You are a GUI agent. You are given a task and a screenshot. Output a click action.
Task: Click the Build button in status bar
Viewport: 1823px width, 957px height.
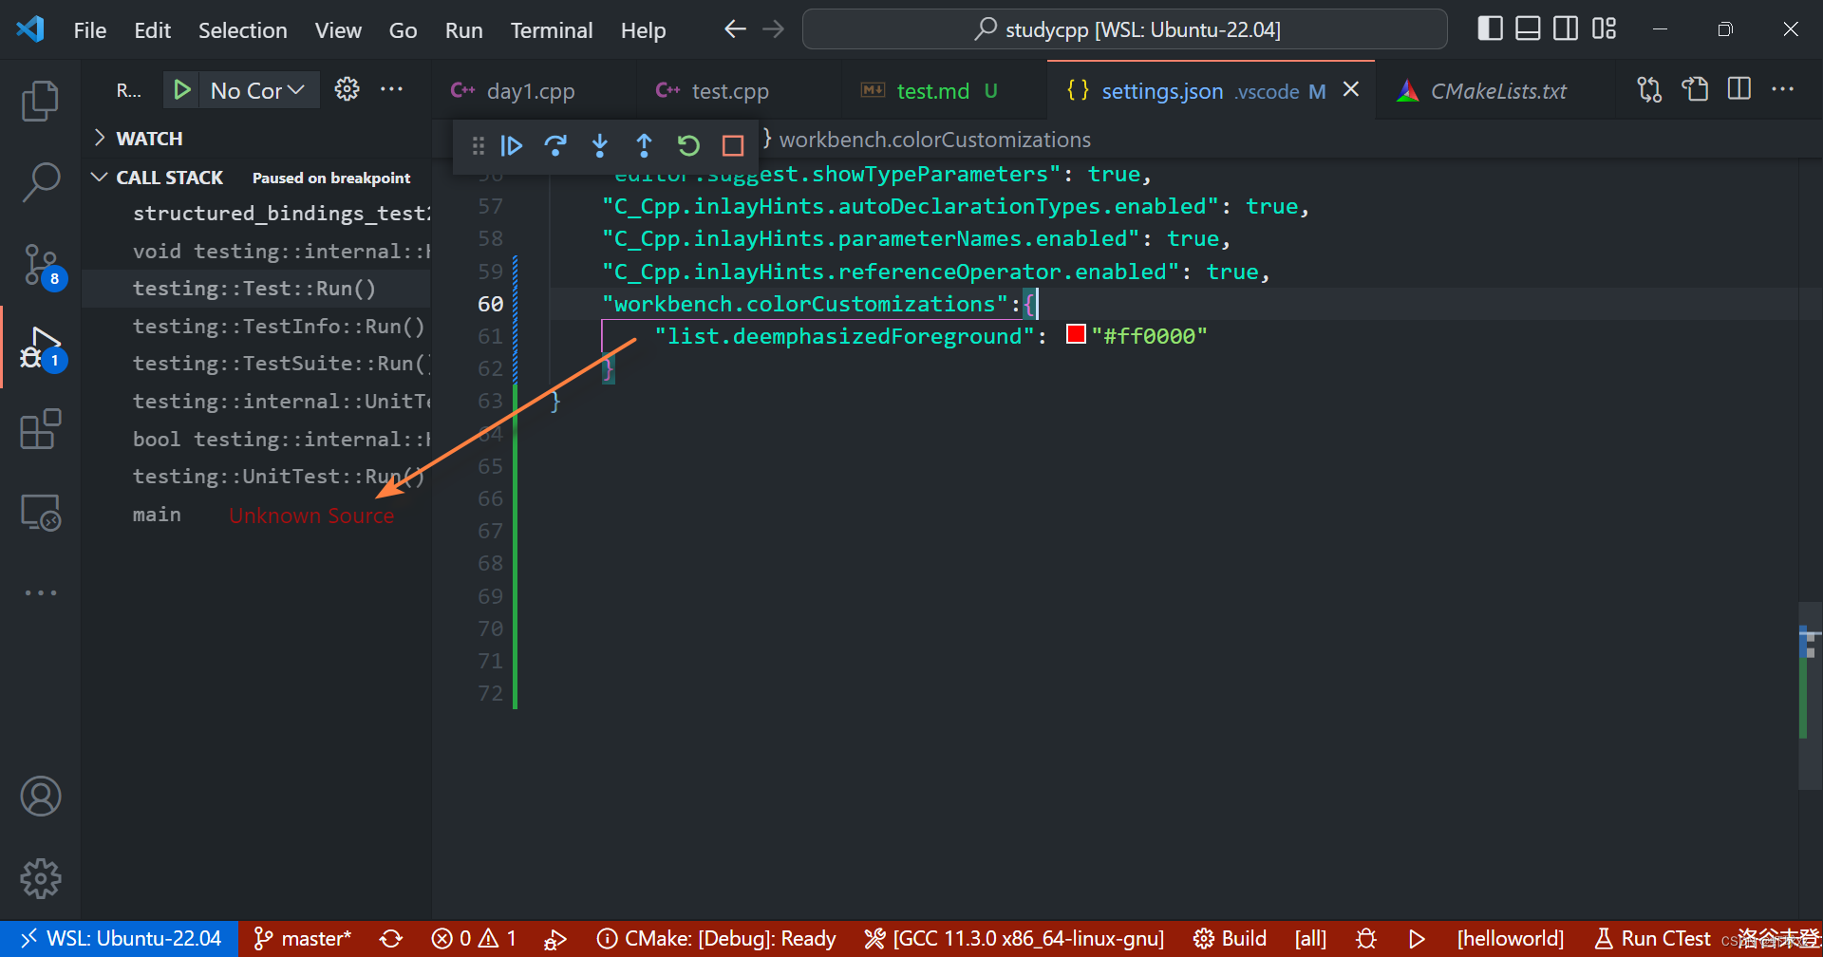(x=1230, y=939)
